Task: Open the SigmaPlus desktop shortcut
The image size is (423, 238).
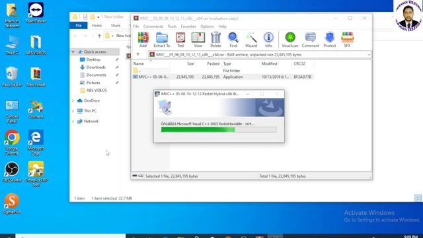Action: click(x=12, y=204)
